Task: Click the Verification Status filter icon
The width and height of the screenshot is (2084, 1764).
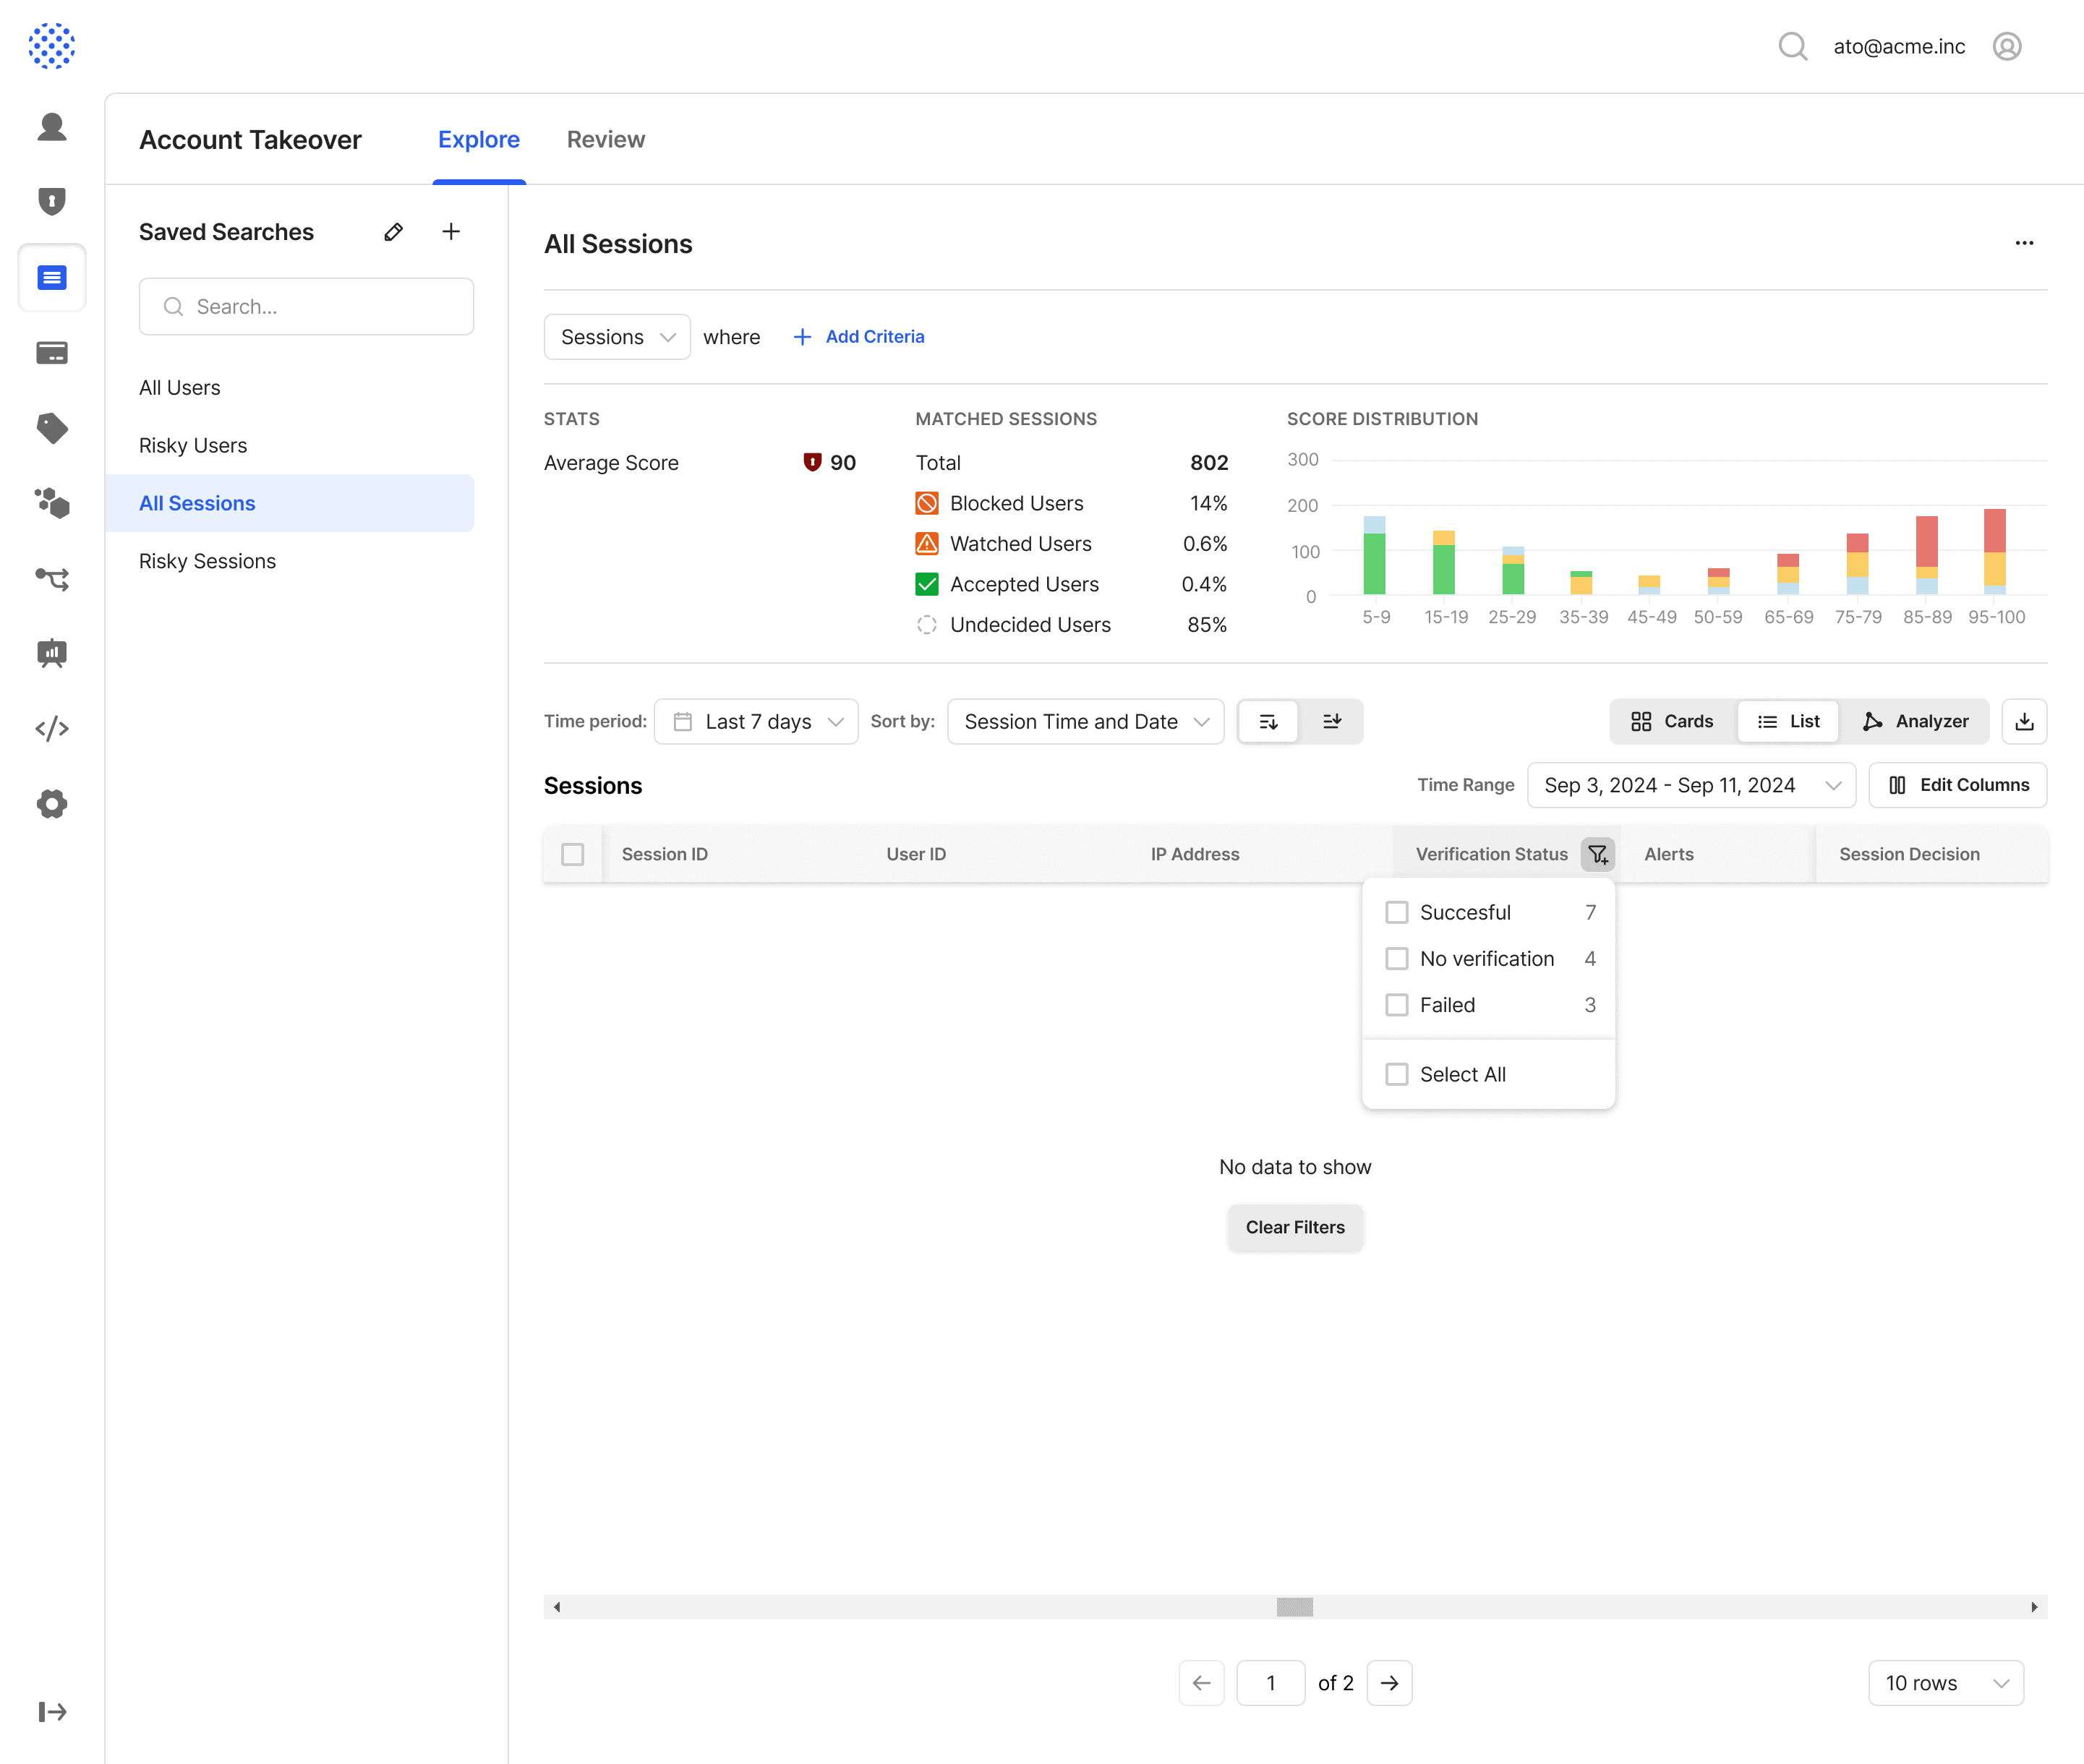Action: pos(1597,854)
